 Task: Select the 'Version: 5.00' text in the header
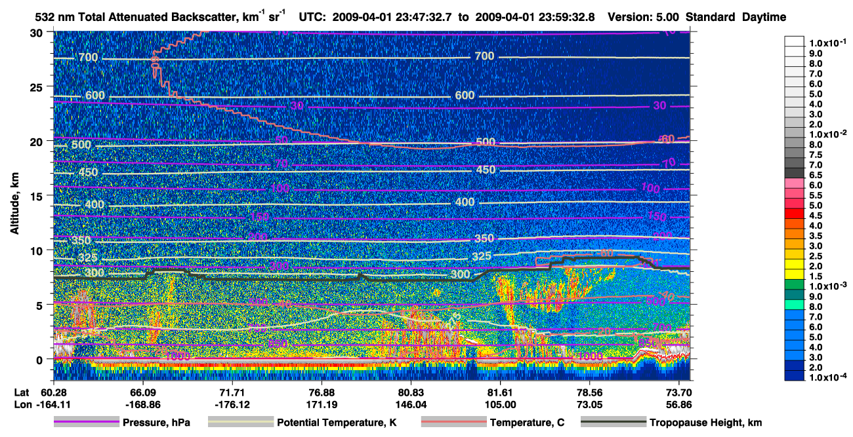pyautogui.click(x=644, y=17)
